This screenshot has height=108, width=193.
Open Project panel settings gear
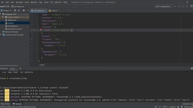(24, 10)
